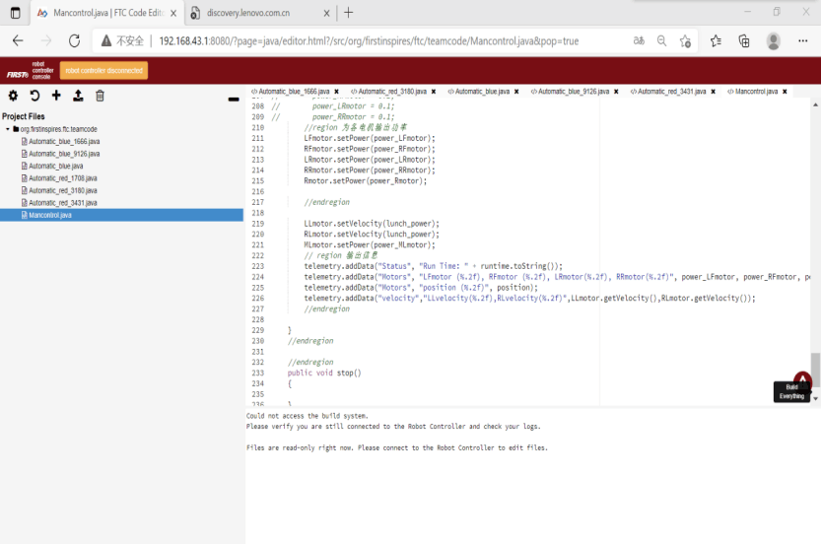
Task: Click the code editor vertical scrollbar thumb
Action: (815, 364)
